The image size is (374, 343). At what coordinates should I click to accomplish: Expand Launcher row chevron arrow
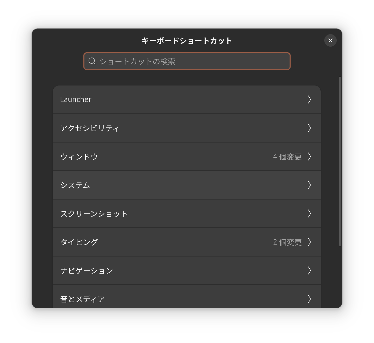[309, 99]
